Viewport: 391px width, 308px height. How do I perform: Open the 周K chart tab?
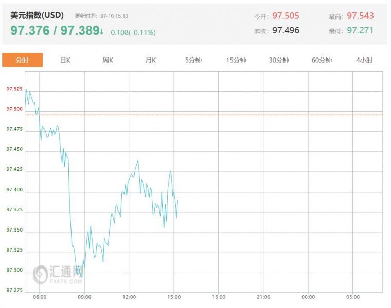click(x=108, y=60)
